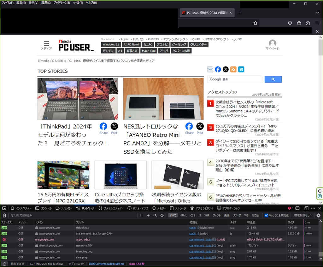Viewport: 323px width, 267px height.
Task: Focus the Google custom search field
Action: pyautogui.click(x=234, y=79)
